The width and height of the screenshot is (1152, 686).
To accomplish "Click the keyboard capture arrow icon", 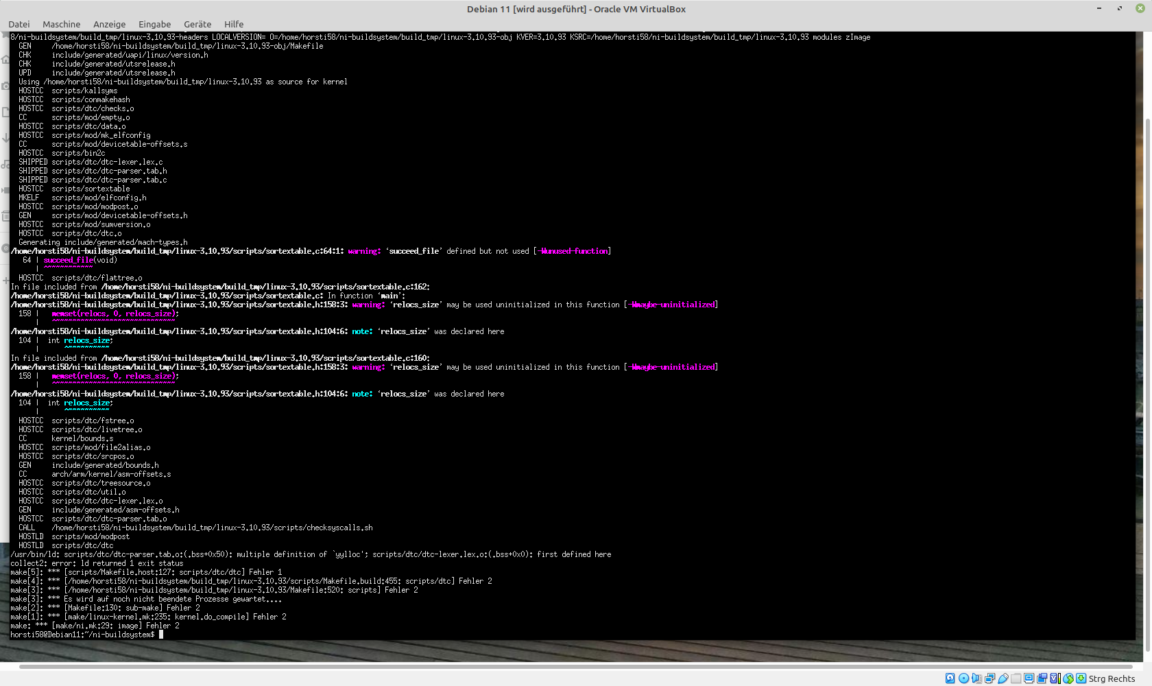I will coord(1081,678).
